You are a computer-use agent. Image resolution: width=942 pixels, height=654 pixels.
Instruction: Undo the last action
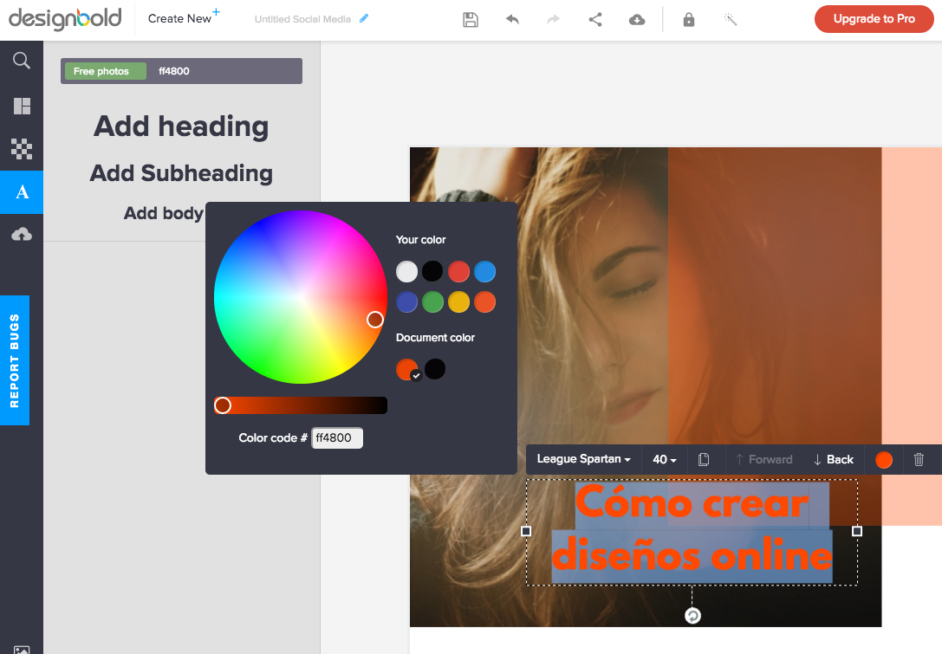pos(512,19)
